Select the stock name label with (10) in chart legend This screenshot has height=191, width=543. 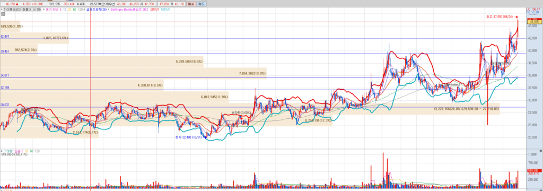pos(22,10)
